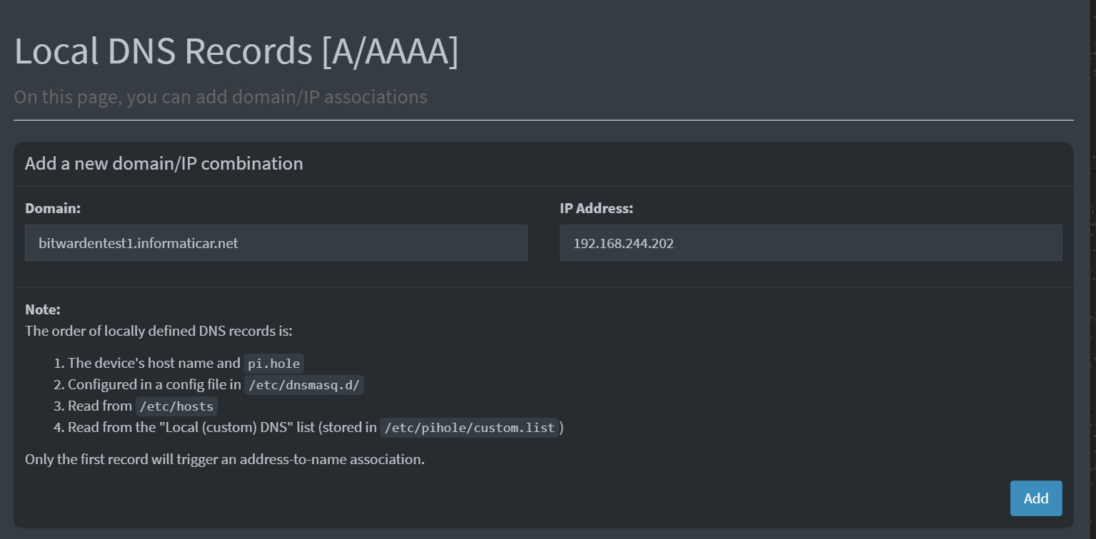Click the bold 'Note:' label
Viewport: 1096px width, 539px height.
point(43,309)
